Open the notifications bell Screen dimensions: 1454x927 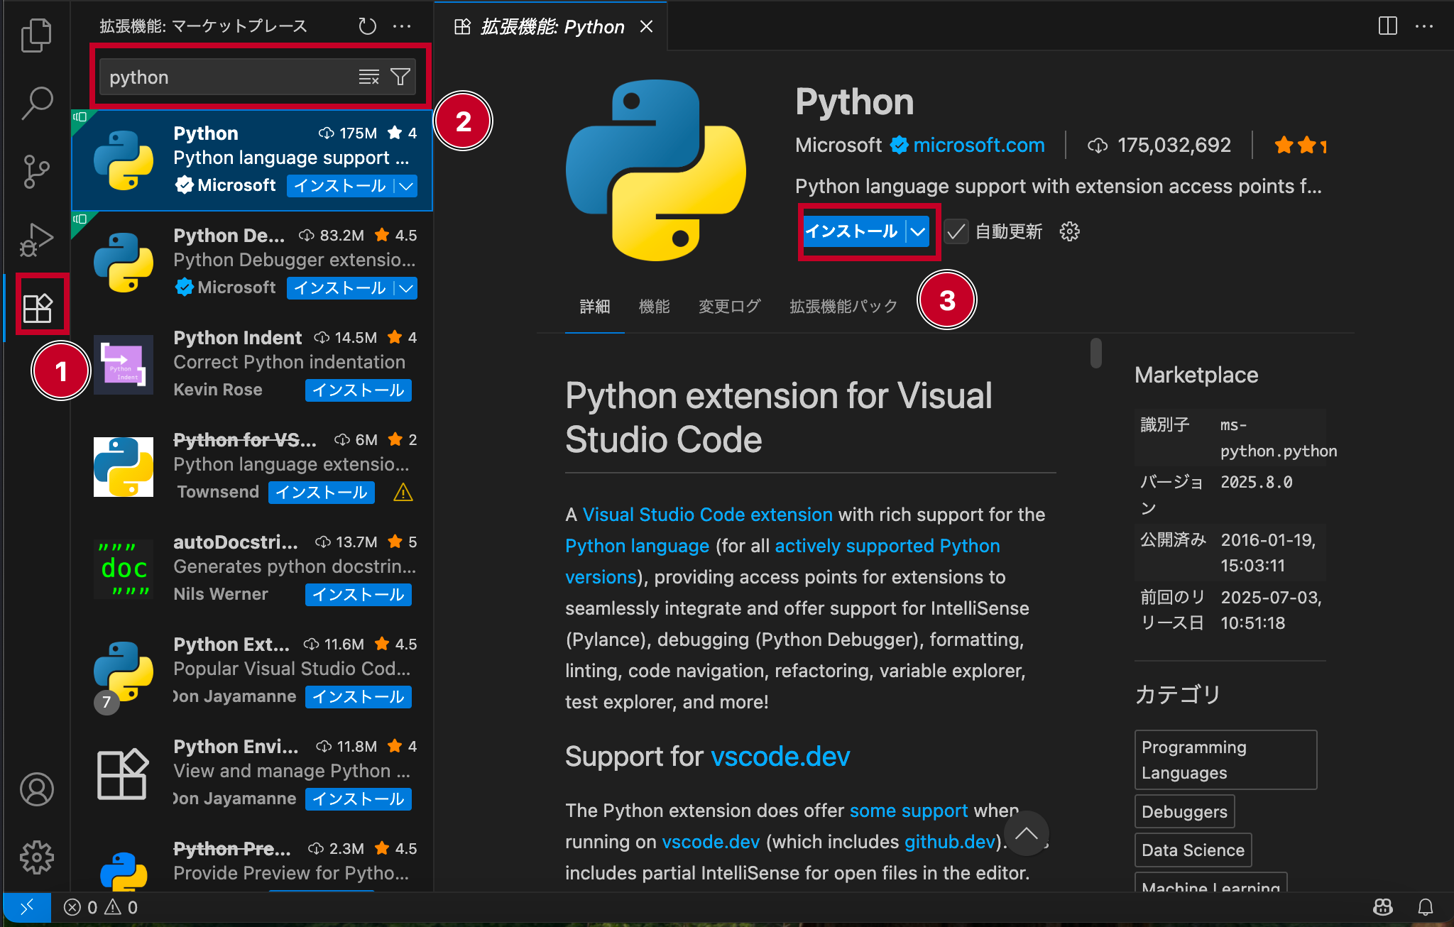click(1425, 907)
